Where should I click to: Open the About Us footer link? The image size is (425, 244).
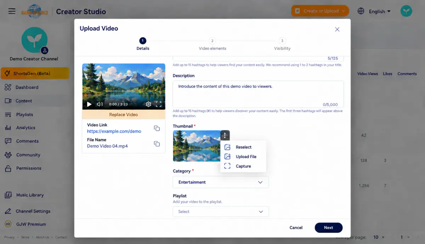click(42, 237)
